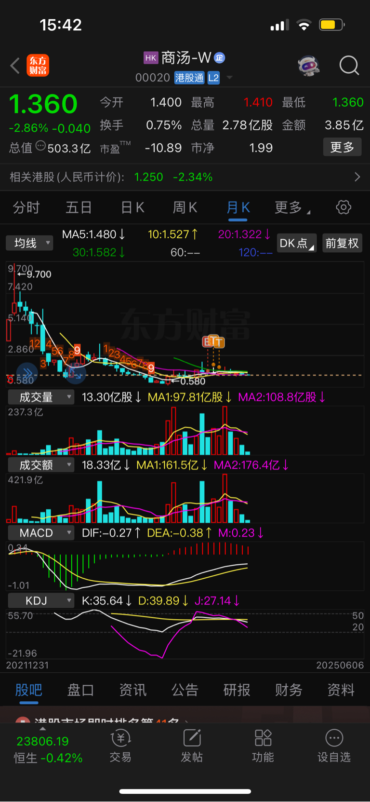Tap the 20211231 start date label
Viewport: 370px width, 802px height.
(x=27, y=665)
